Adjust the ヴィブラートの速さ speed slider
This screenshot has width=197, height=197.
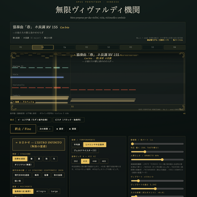coord(157,189)
